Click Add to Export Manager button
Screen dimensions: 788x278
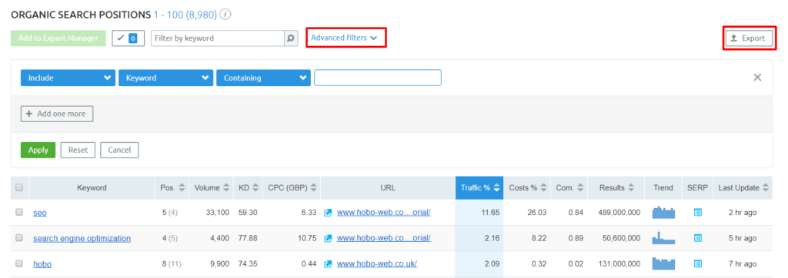click(x=58, y=38)
